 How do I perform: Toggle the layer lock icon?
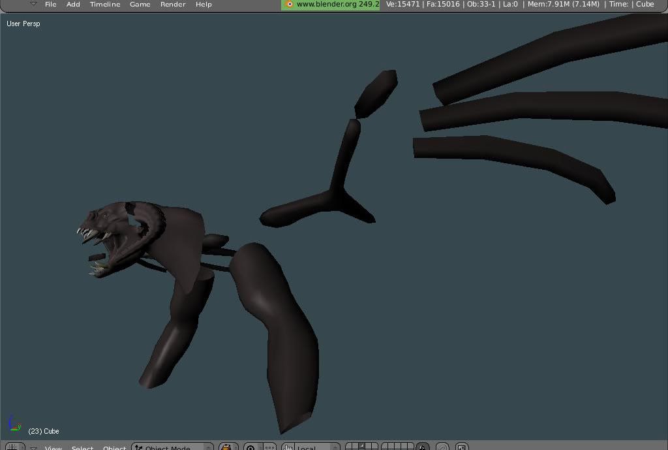tap(423, 447)
